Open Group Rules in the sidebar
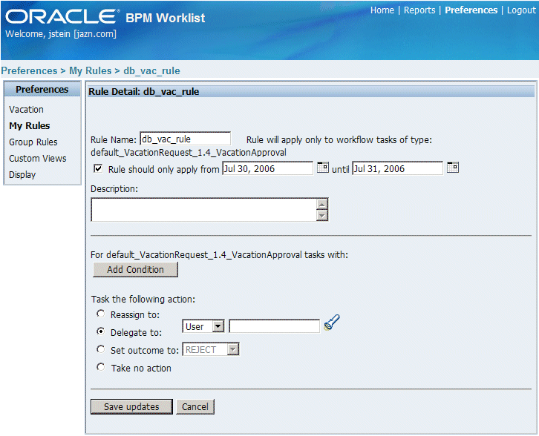This screenshot has height=436, width=539. (x=33, y=142)
